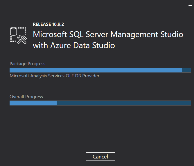Click the filled part of Overall Progress bar

[x=33, y=103]
